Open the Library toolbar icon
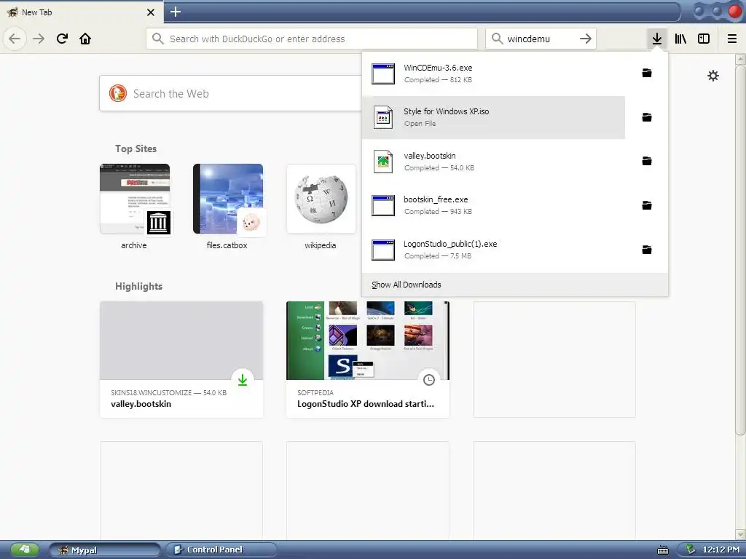746x559 pixels. pyautogui.click(x=680, y=39)
